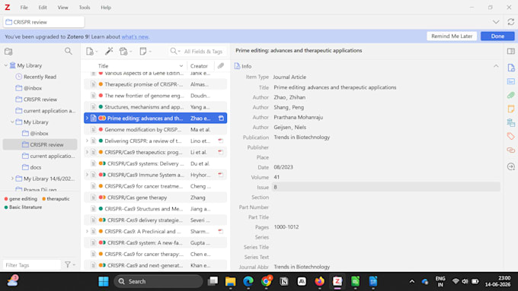Toggle the item pane layout icon
518x291 pixels.
click(510, 51)
